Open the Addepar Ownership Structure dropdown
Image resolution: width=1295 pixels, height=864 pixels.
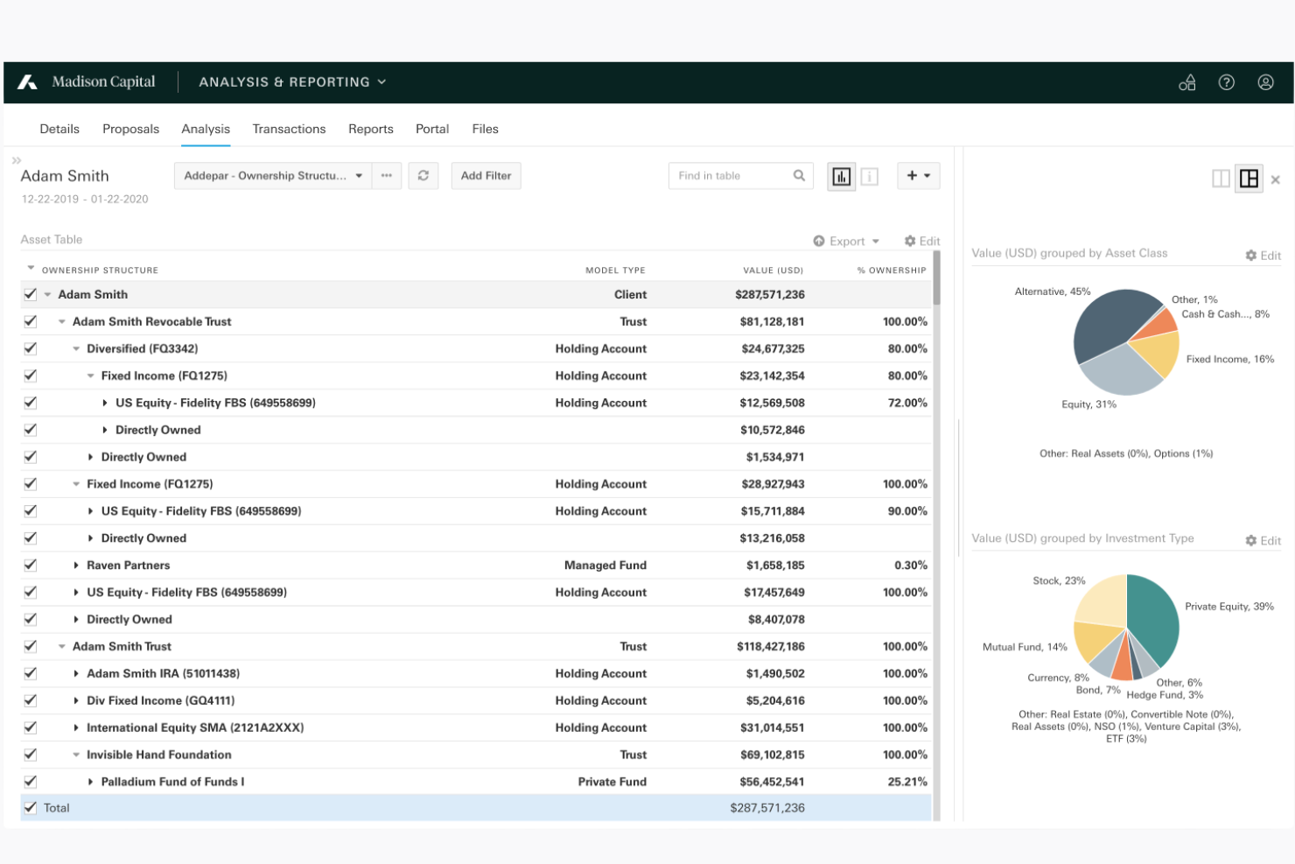pos(271,175)
